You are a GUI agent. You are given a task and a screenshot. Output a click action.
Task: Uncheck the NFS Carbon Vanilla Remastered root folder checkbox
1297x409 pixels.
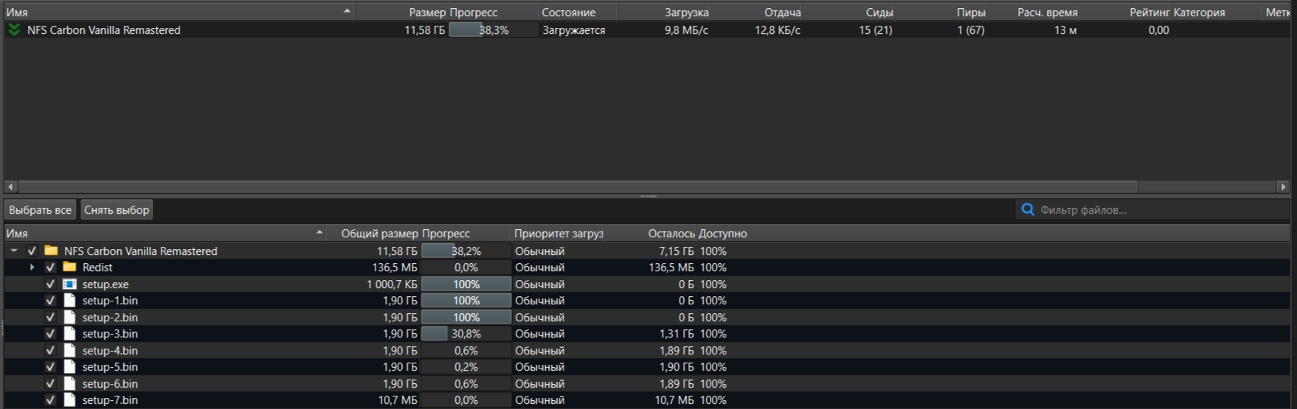tap(32, 251)
